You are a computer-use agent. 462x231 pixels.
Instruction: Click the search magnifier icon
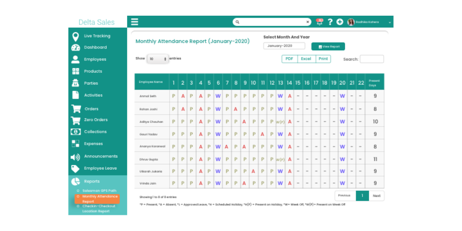pyautogui.click(x=237, y=22)
